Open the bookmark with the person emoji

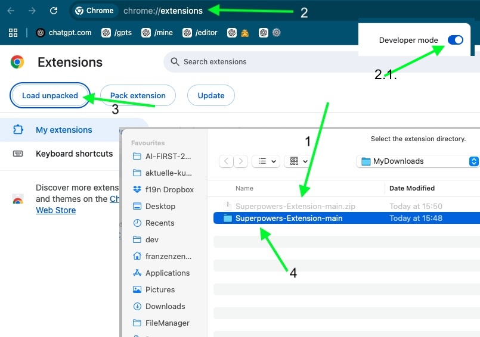point(238,33)
